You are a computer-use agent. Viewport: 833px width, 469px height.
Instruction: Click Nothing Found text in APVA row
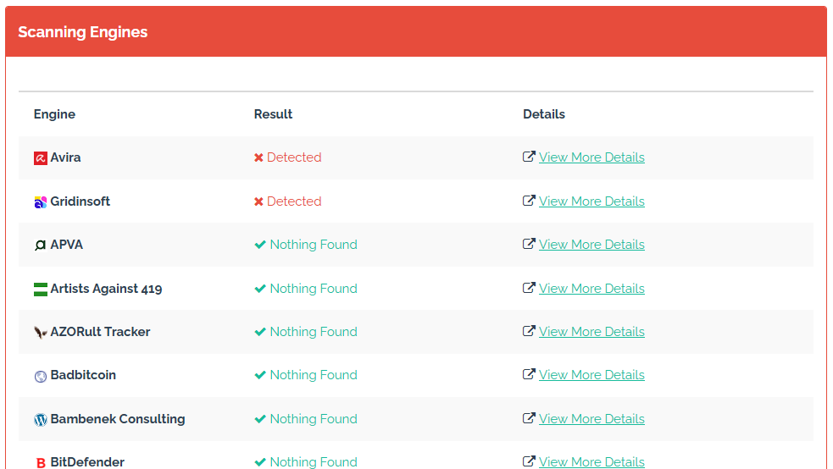point(314,245)
